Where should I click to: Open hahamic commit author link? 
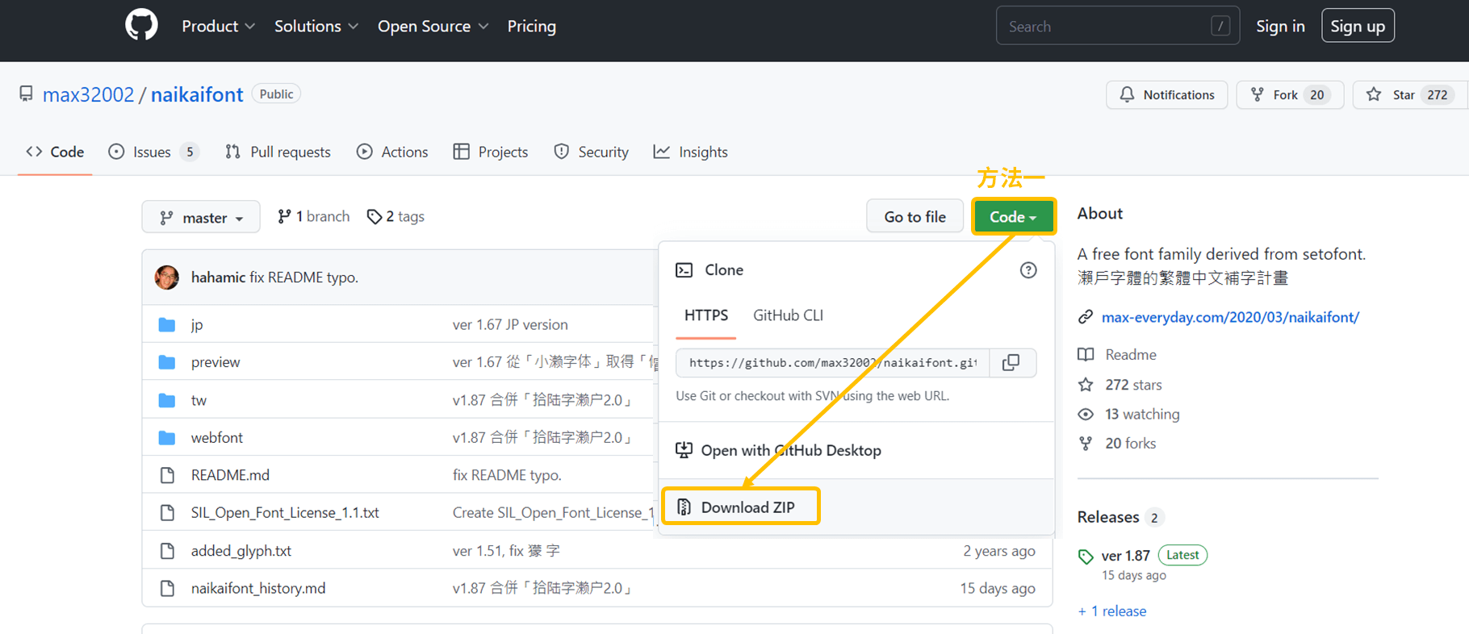218,277
